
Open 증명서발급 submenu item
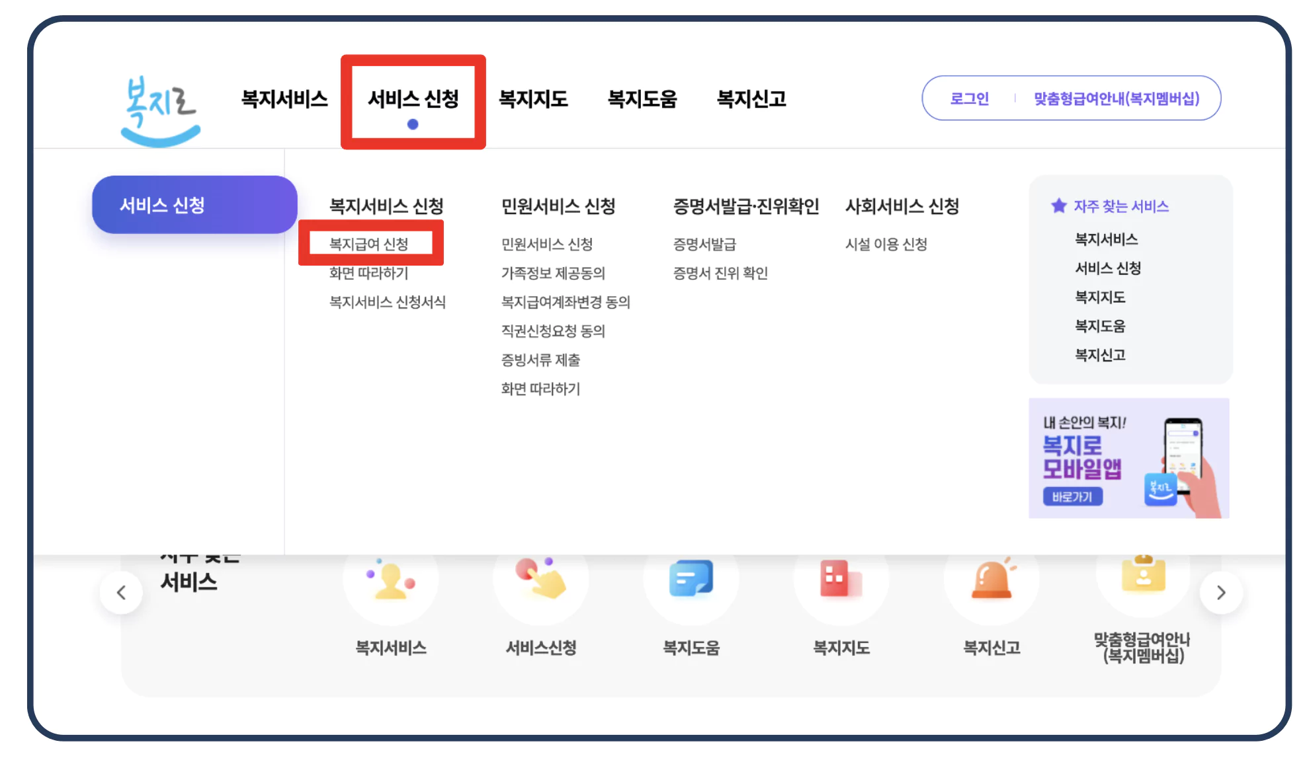pyautogui.click(x=704, y=244)
